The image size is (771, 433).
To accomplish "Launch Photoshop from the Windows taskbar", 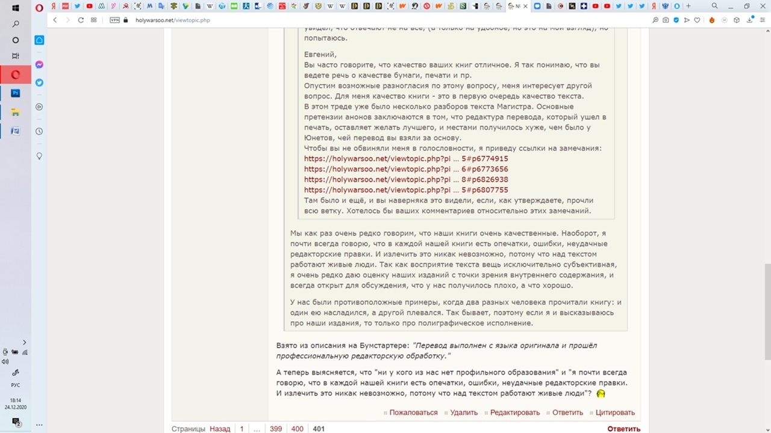I will click(x=16, y=93).
